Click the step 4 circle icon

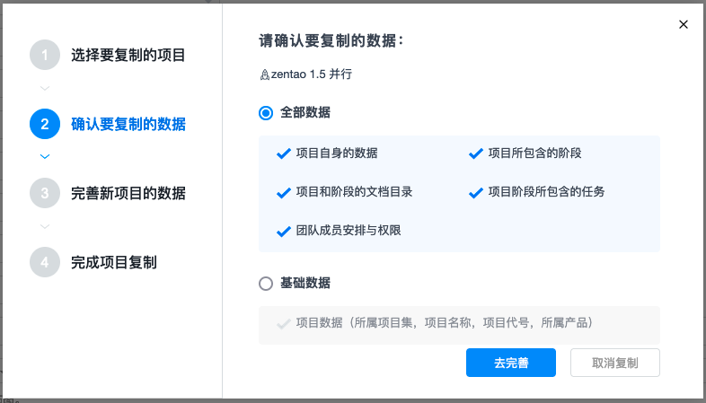coord(45,262)
